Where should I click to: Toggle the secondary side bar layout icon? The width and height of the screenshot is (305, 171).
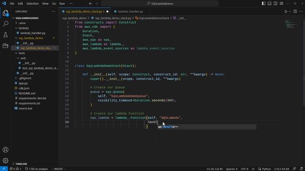pyautogui.click(x=275, y=3)
